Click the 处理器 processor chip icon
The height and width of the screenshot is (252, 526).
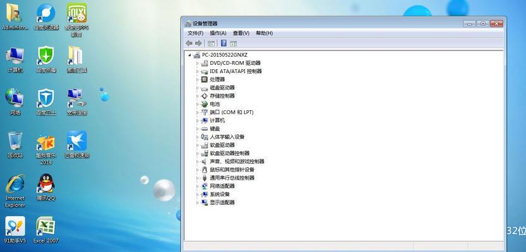(x=205, y=79)
